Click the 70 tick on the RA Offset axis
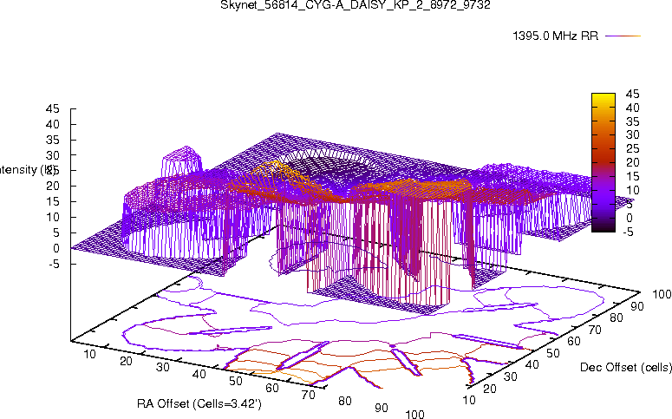Screen dimensions: 672x419 [x=308, y=394]
